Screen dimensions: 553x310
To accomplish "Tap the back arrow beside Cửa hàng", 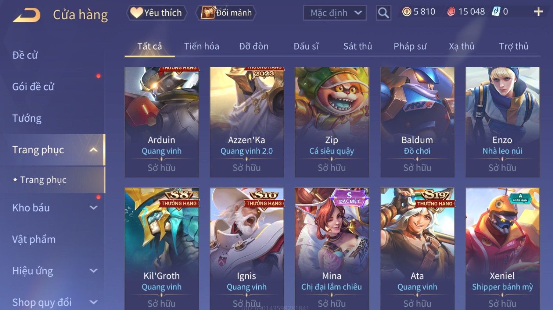I will point(26,15).
